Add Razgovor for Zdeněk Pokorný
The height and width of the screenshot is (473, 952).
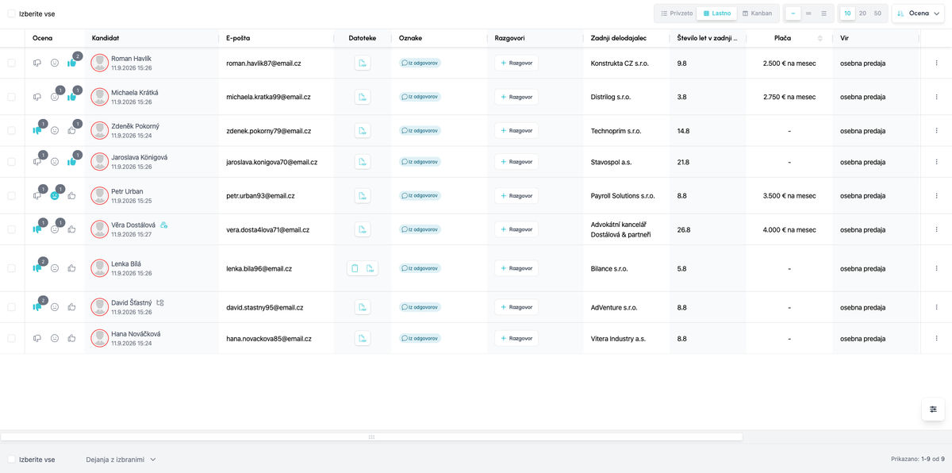516,131
